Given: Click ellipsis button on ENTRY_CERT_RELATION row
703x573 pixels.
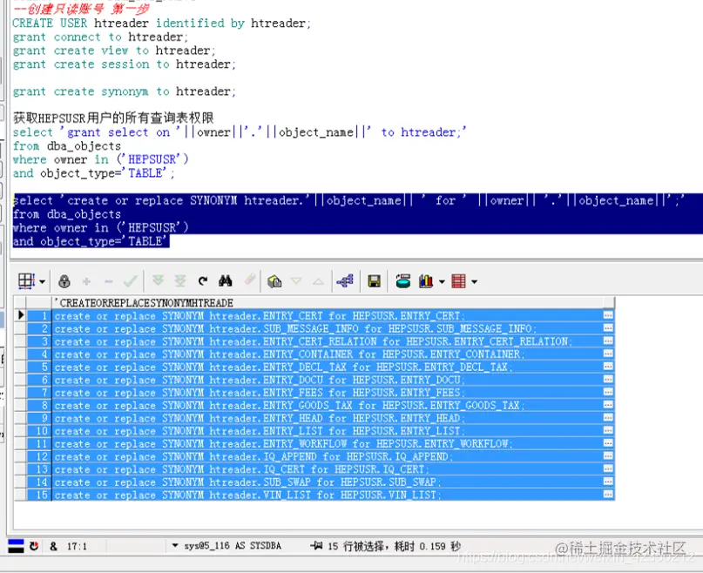Looking at the screenshot, I should pyautogui.click(x=608, y=340).
